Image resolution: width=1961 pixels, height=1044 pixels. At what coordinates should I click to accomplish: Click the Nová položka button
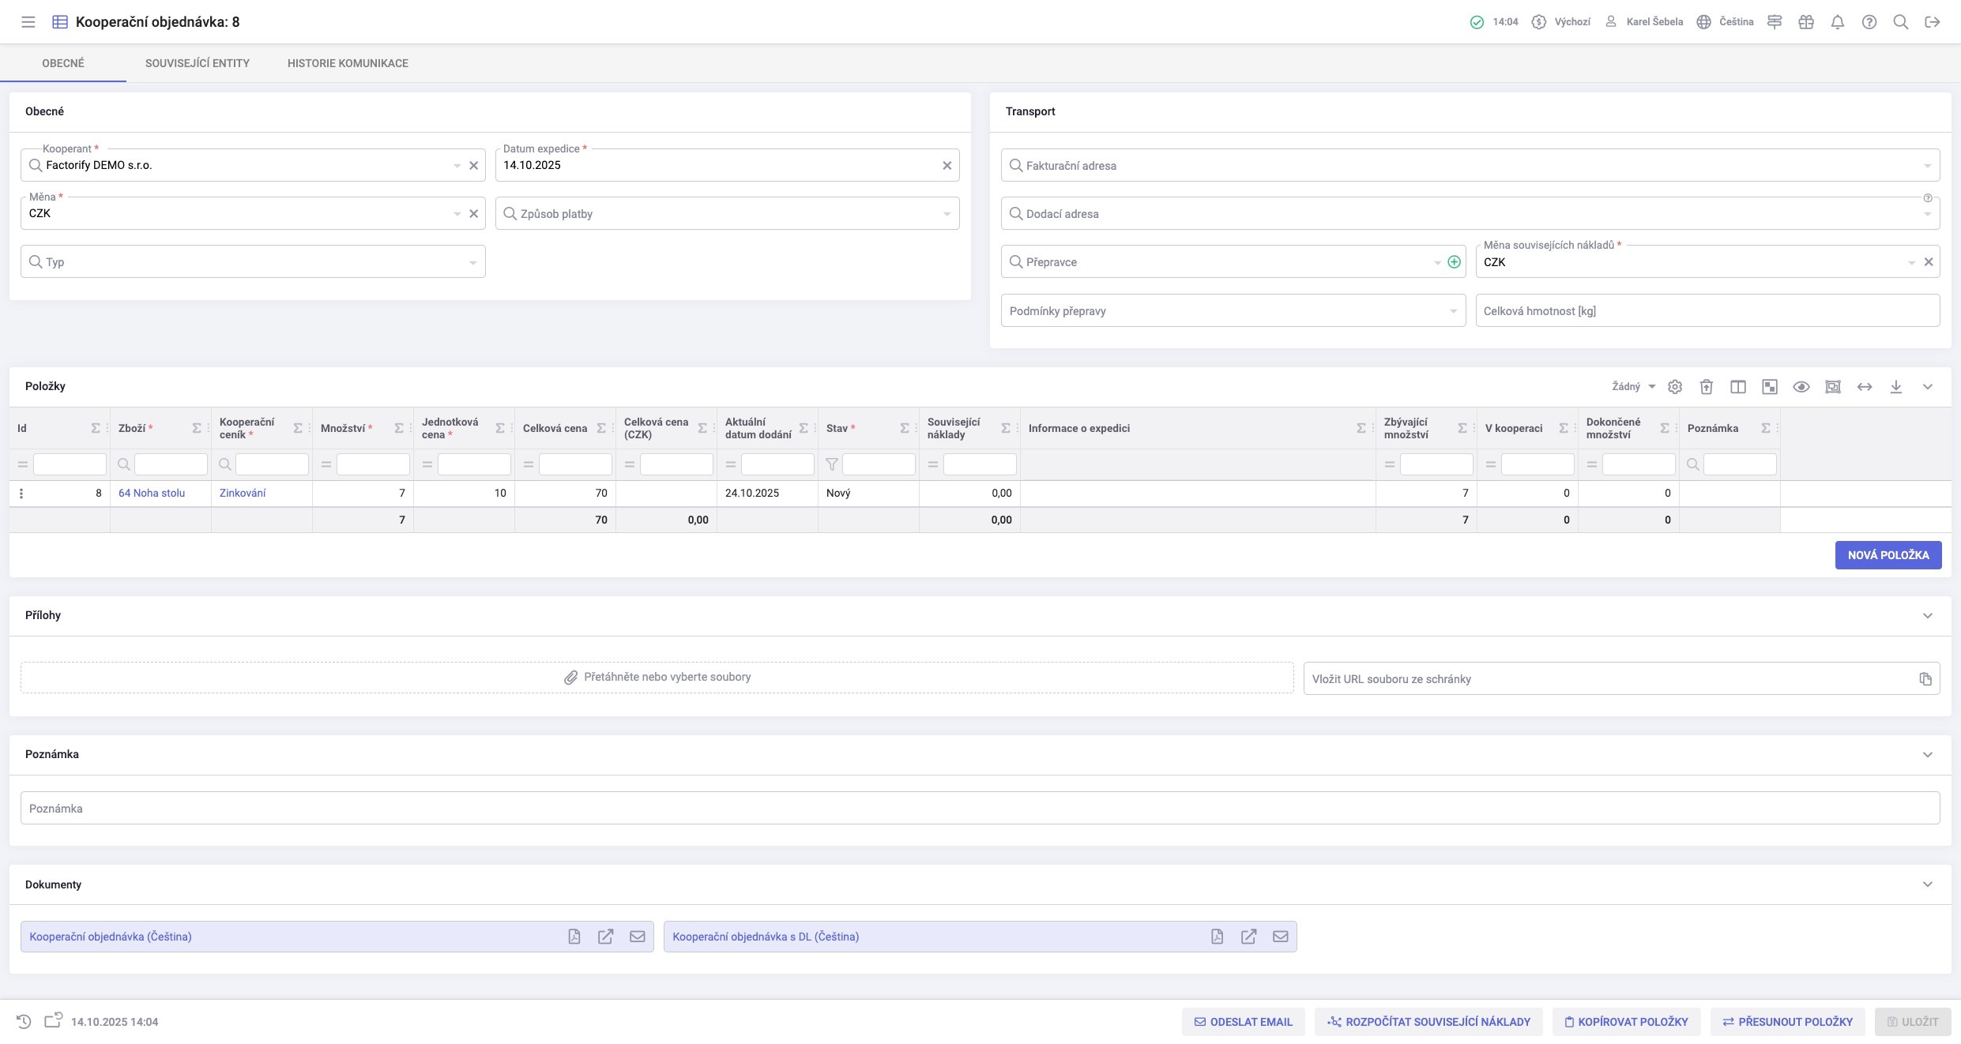(x=1888, y=555)
